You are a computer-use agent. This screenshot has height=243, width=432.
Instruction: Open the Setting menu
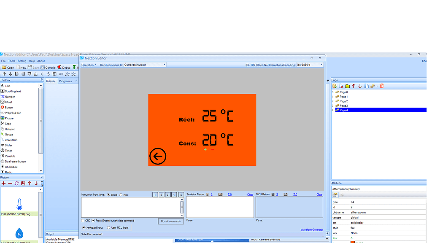point(22,60)
